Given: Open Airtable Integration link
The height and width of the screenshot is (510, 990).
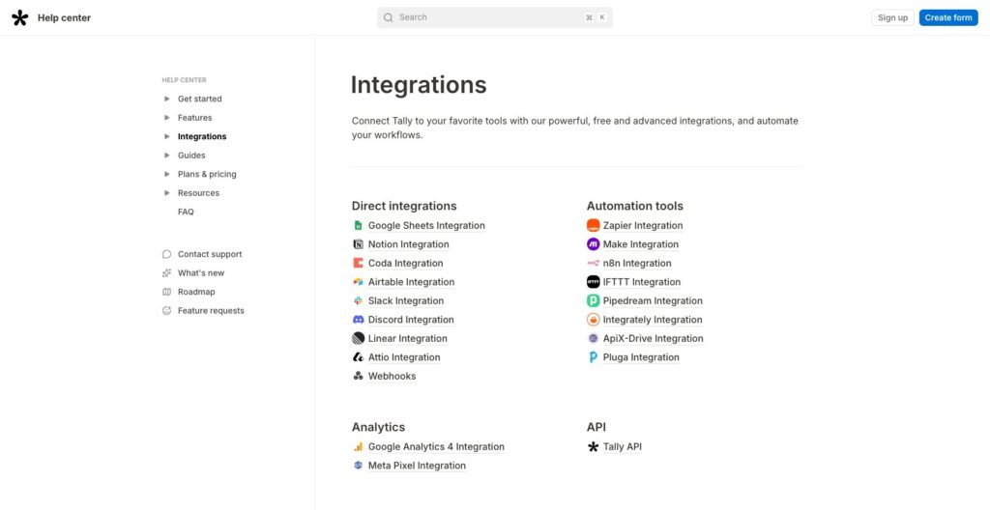Looking at the screenshot, I should (411, 282).
